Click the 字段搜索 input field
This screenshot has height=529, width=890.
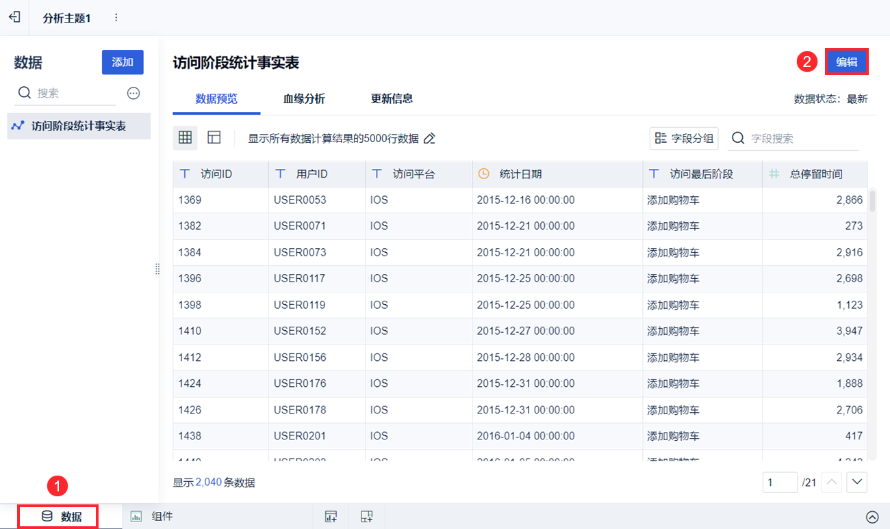pos(793,138)
